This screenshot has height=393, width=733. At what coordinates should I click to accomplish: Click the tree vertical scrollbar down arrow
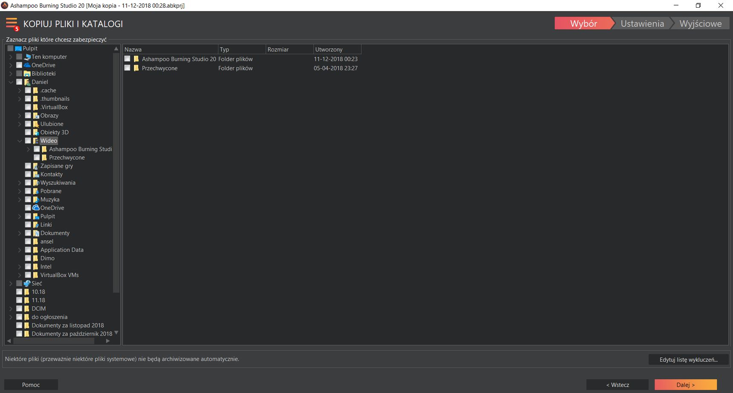tap(116, 333)
